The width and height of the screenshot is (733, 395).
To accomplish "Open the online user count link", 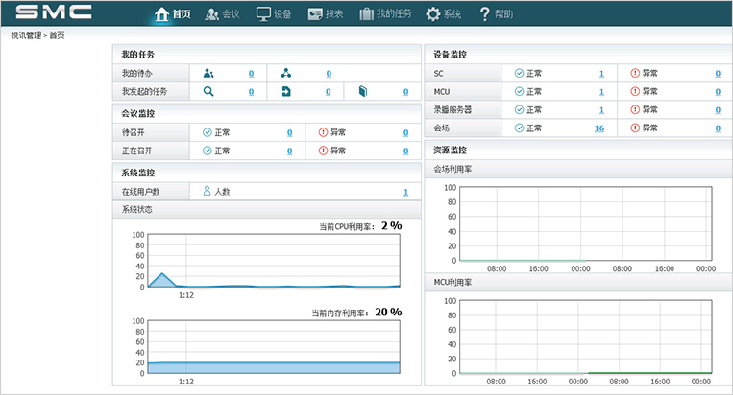I will click(x=405, y=192).
